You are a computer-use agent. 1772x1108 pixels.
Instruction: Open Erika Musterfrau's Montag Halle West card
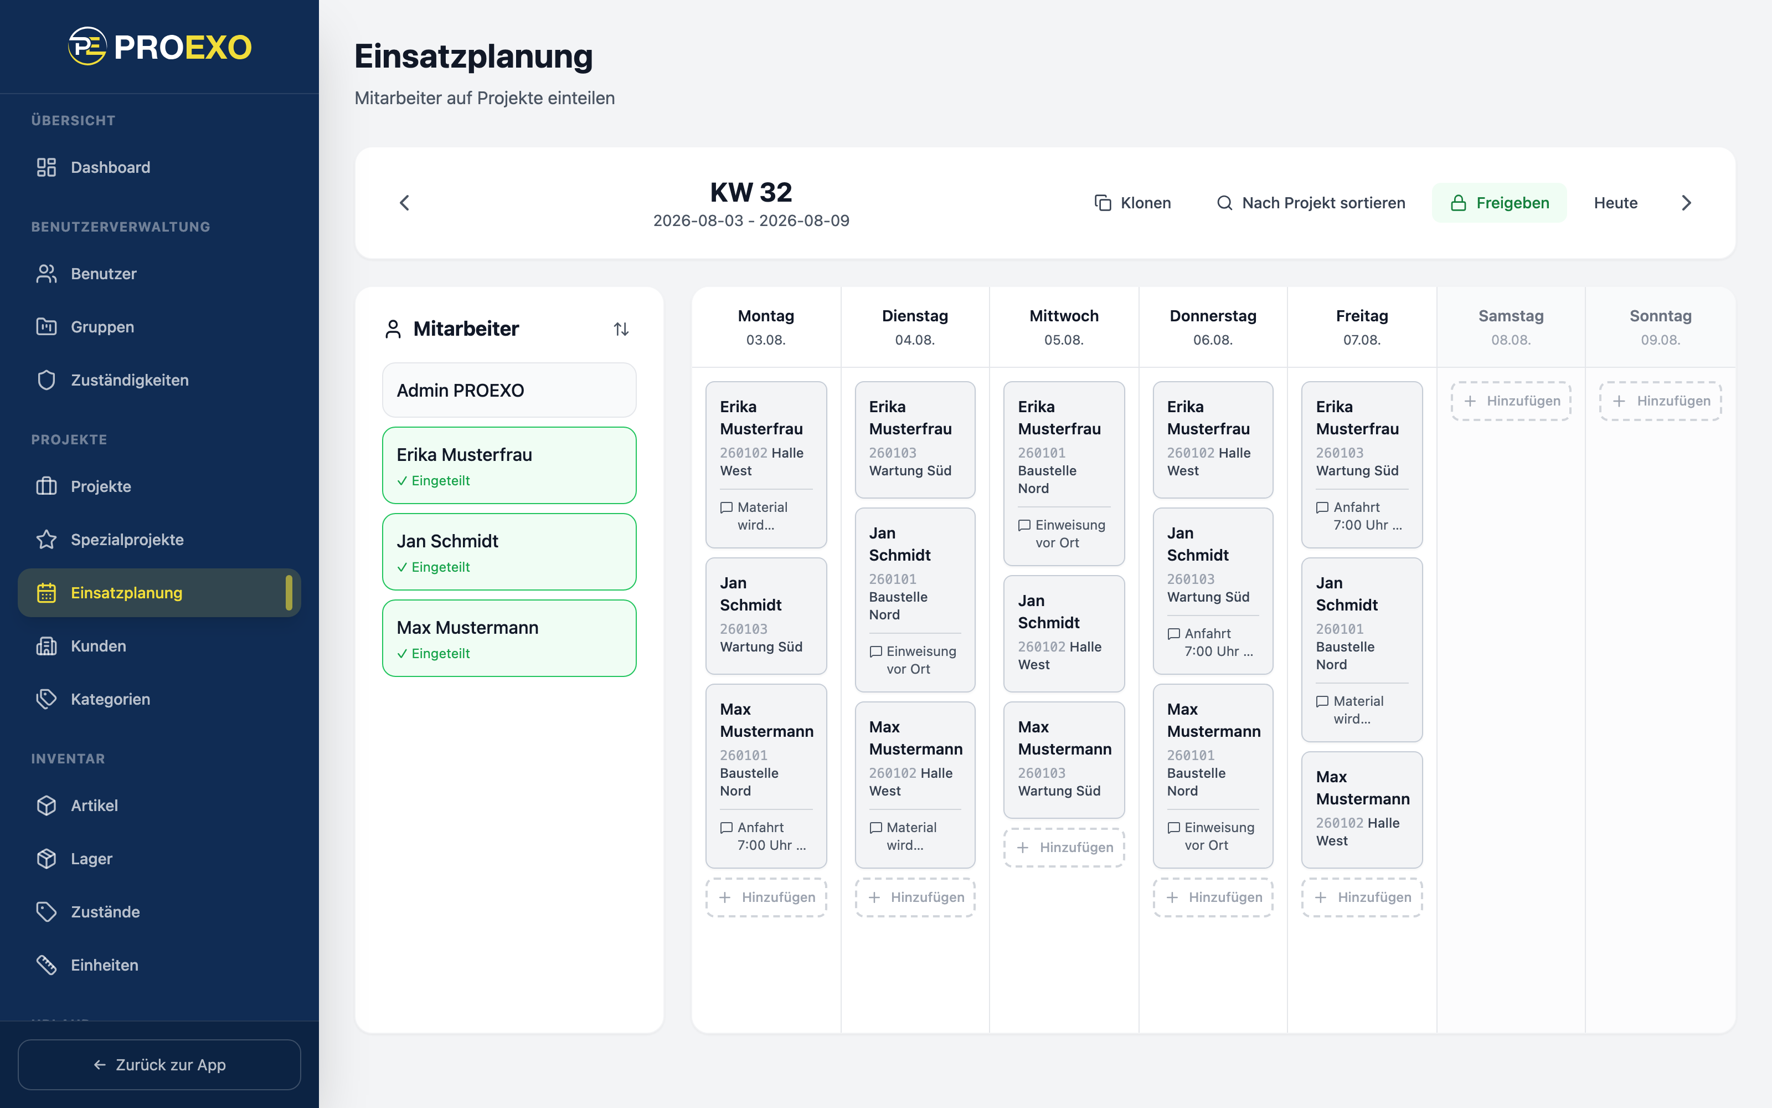766,465
